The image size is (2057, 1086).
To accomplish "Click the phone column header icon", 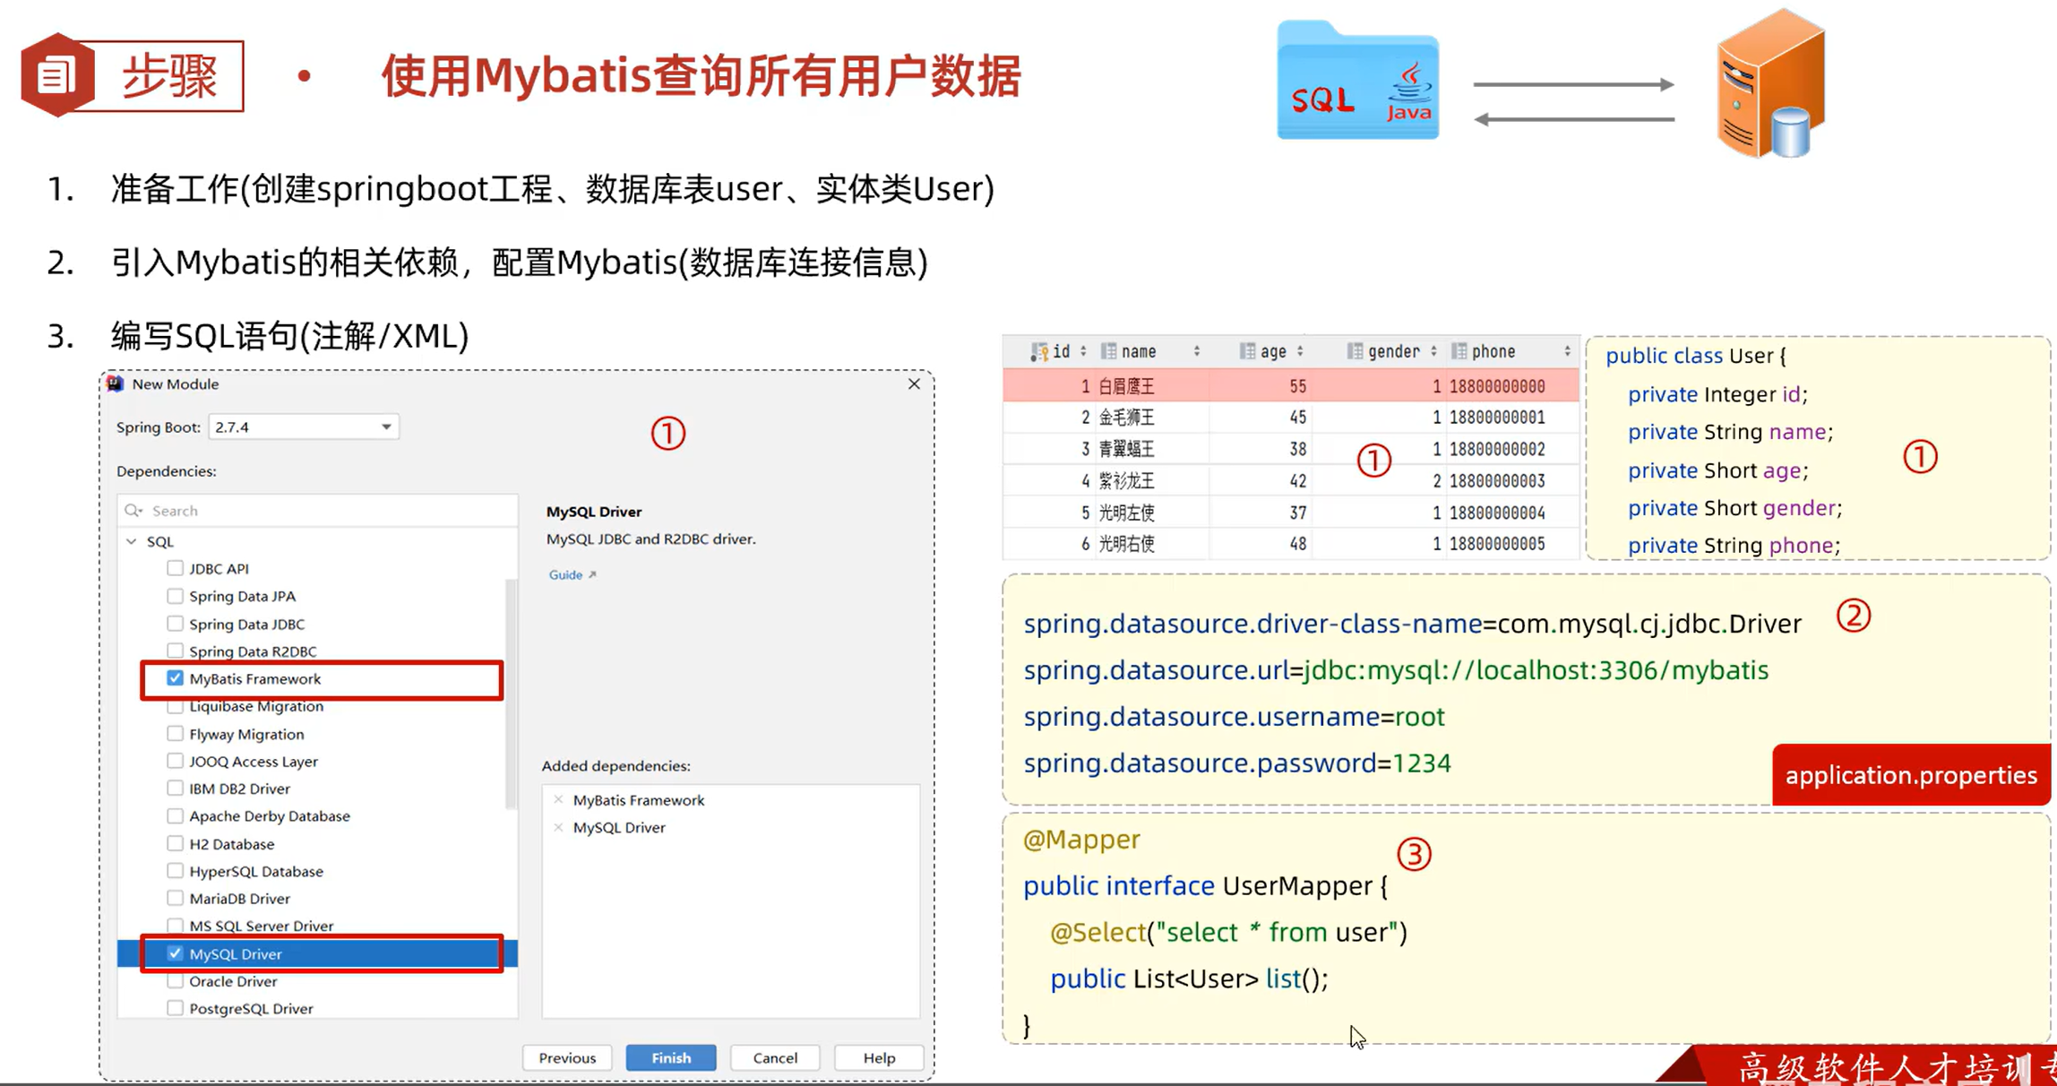I will [1459, 350].
